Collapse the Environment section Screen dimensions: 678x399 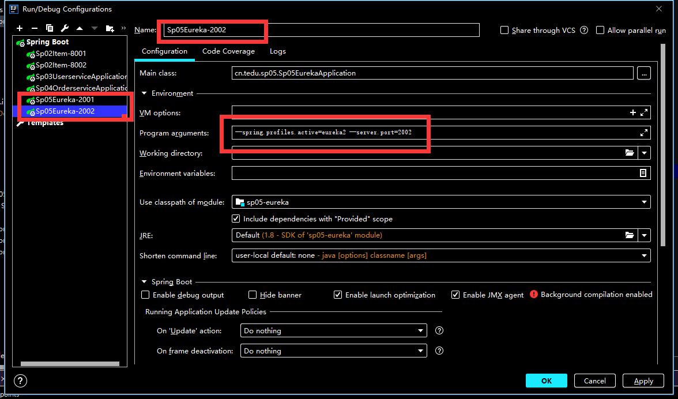[x=144, y=93]
